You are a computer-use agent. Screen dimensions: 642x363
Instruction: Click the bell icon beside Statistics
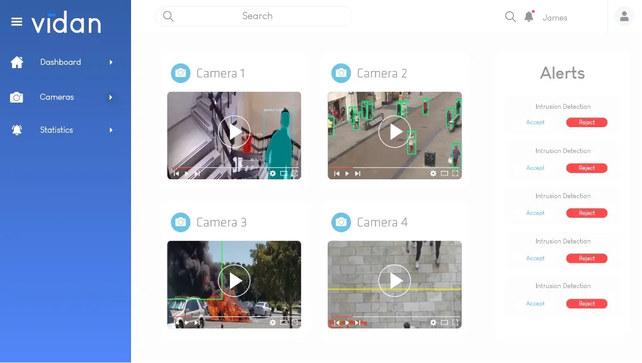(16, 130)
